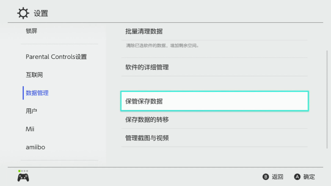This screenshot has width=331, height=186.
Task: Select amiibo in the sidebar
Action: (35, 147)
